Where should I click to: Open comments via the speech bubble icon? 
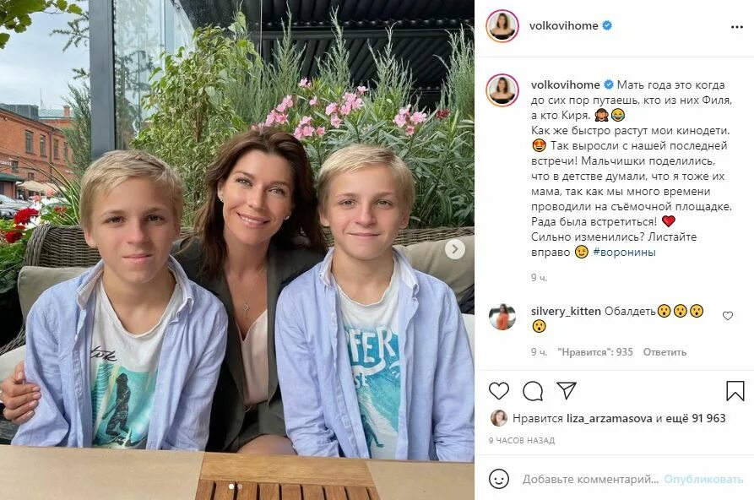click(x=533, y=391)
